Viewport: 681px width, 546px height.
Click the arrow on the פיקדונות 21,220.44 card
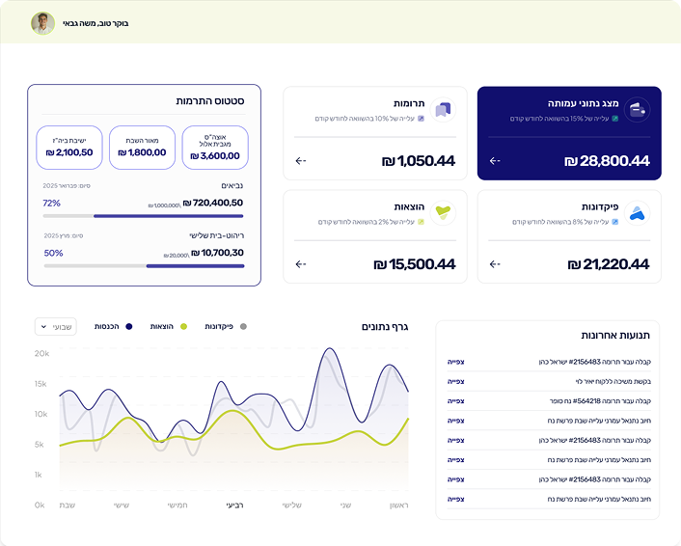point(495,263)
